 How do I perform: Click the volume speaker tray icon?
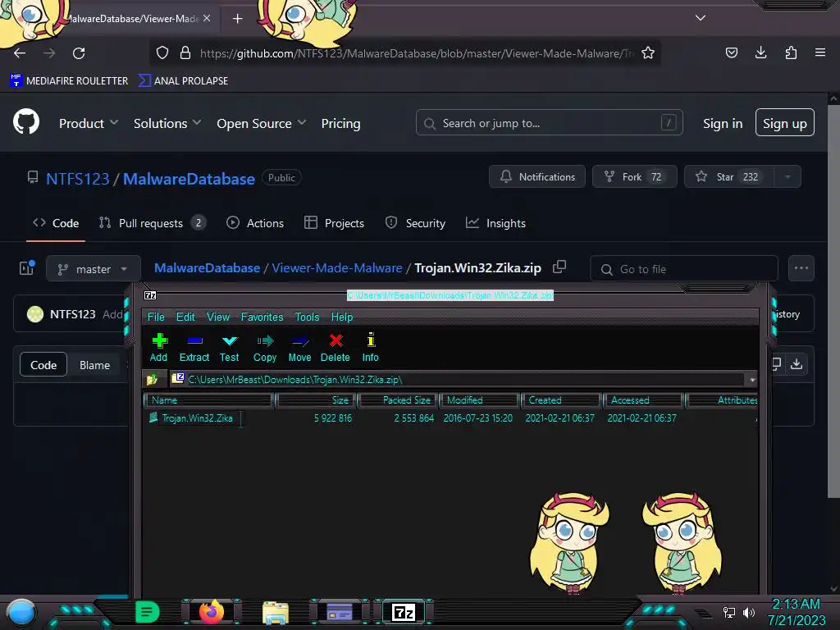(749, 612)
